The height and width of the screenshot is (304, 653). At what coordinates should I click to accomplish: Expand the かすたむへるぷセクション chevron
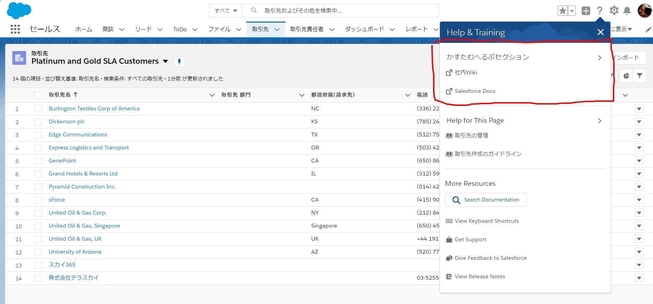click(x=599, y=58)
